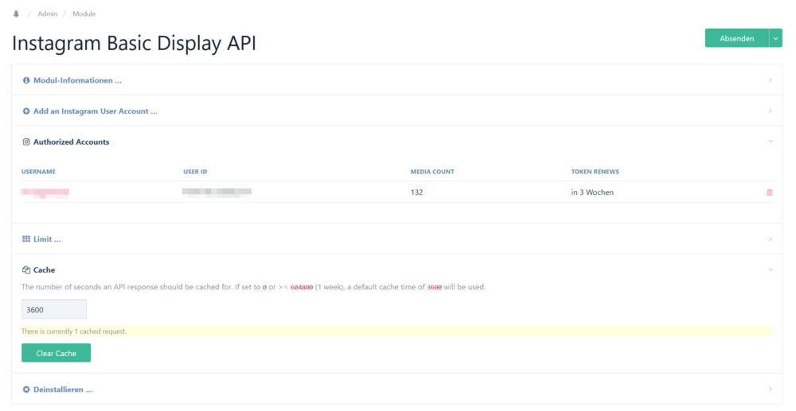The height and width of the screenshot is (411, 796).
Task: Click the Instagram icon beside Authorized Accounts
Action: point(26,142)
